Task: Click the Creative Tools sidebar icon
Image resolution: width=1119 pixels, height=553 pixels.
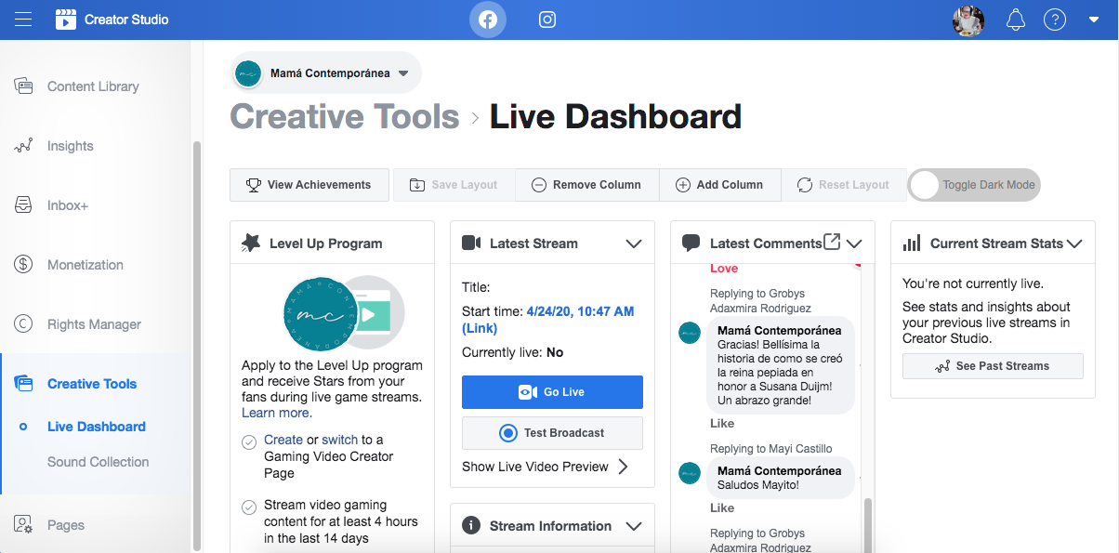Action: point(23,384)
